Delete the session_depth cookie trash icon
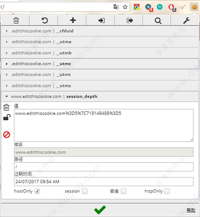The height and width of the screenshot is (217, 200). point(7,107)
